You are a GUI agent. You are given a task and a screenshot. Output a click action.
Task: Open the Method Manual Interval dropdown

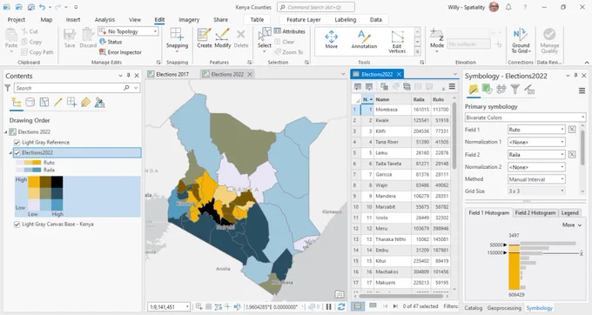click(x=536, y=179)
